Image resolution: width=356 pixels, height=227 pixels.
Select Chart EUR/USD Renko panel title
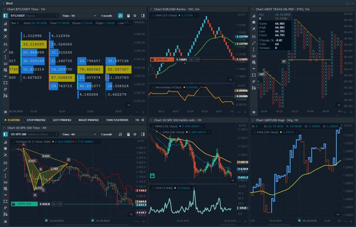pos(177,9)
